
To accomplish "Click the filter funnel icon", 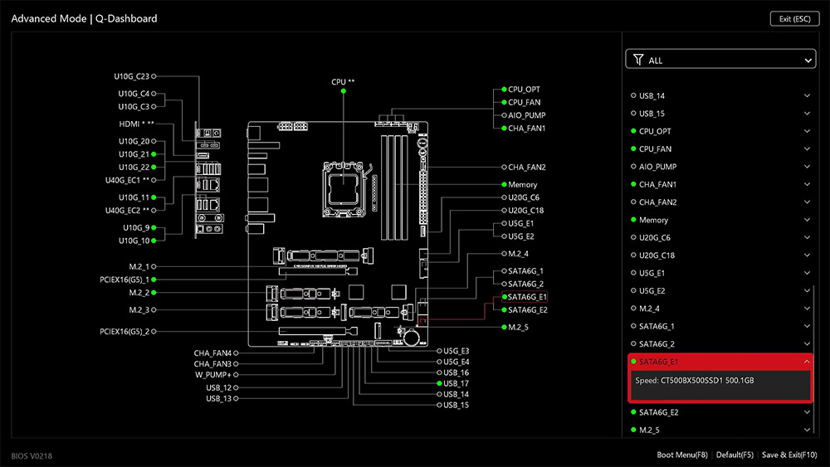I will (638, 60).
